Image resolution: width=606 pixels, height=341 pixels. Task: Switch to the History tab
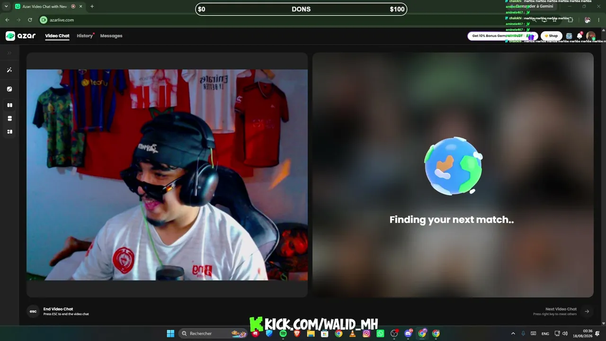[85, 36]
